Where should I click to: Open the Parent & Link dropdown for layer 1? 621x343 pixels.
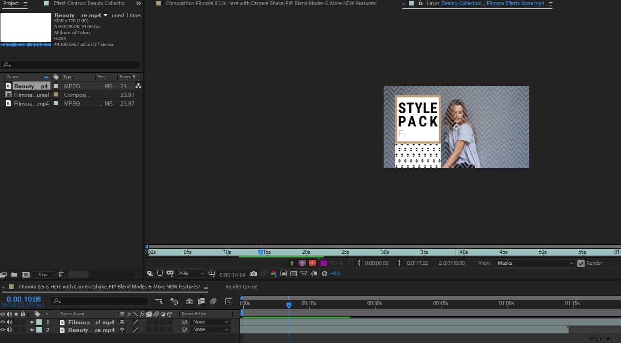[210, 322]
